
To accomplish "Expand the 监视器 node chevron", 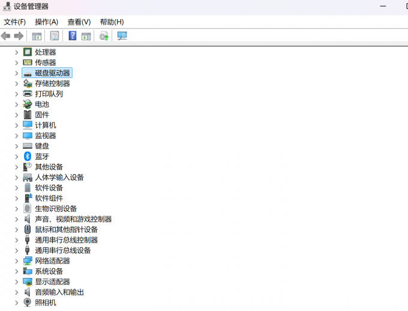I will click(17, 136).
